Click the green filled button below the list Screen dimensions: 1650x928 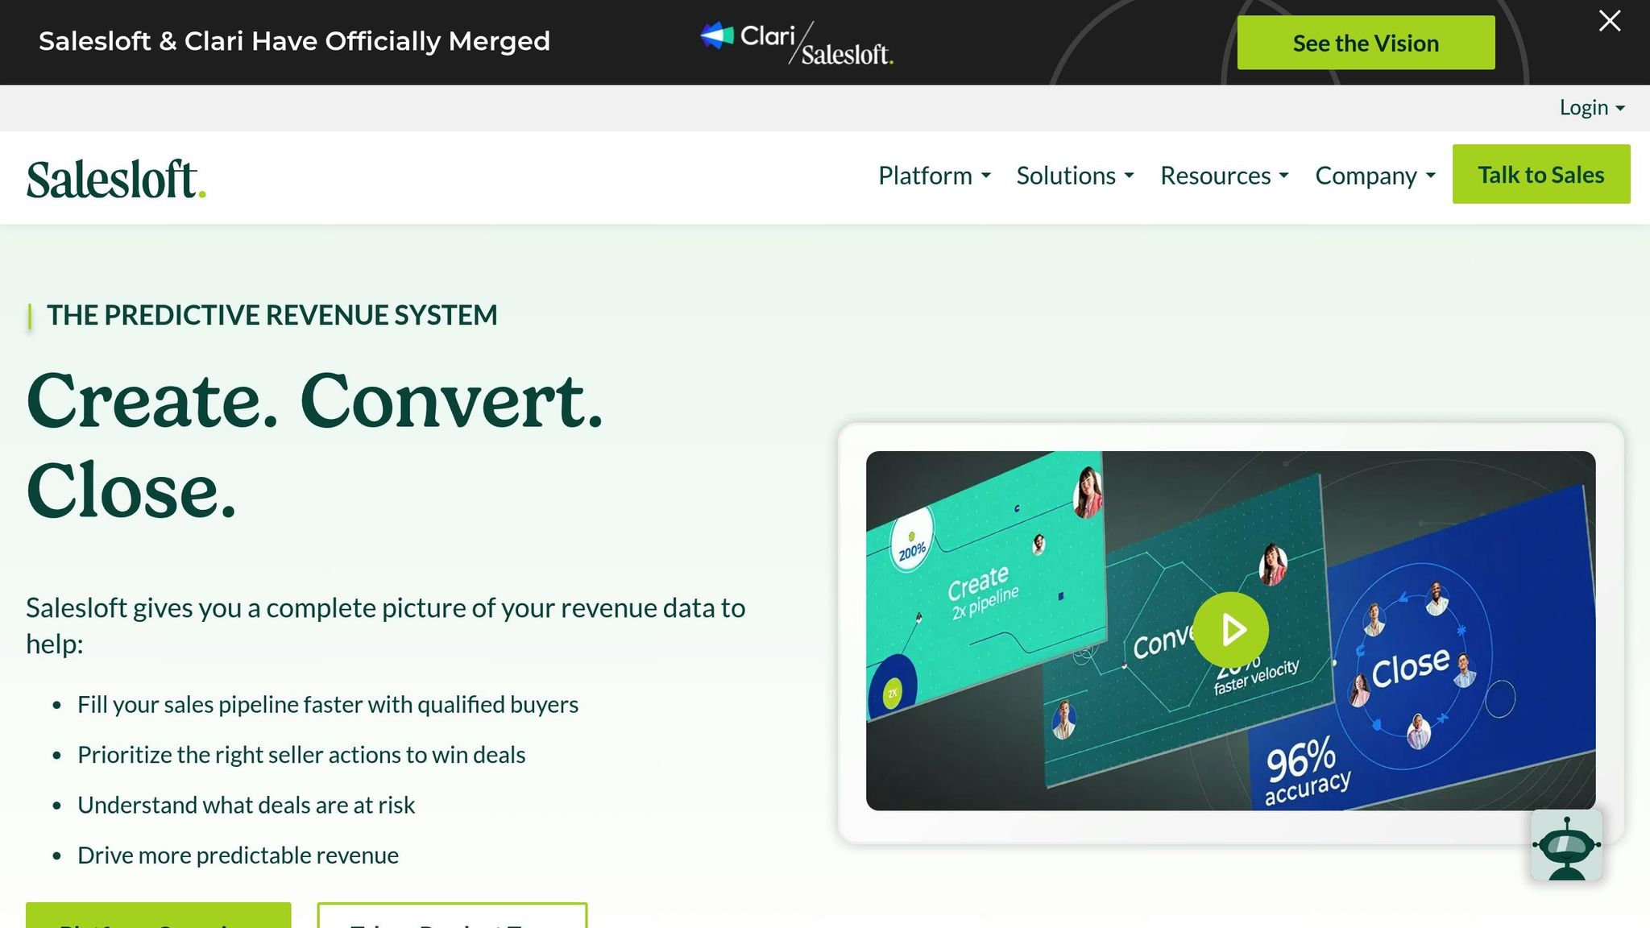coord(158,917)
